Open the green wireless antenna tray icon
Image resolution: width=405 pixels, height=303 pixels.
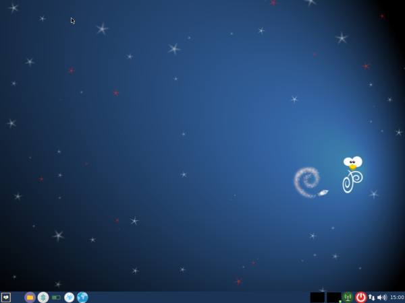tap(348, 298)
